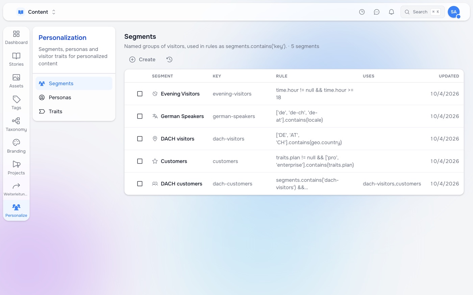Open the Evening Visitors segment
The height and width of the screenshot is (295, 473).
click(x=180, y=94)
